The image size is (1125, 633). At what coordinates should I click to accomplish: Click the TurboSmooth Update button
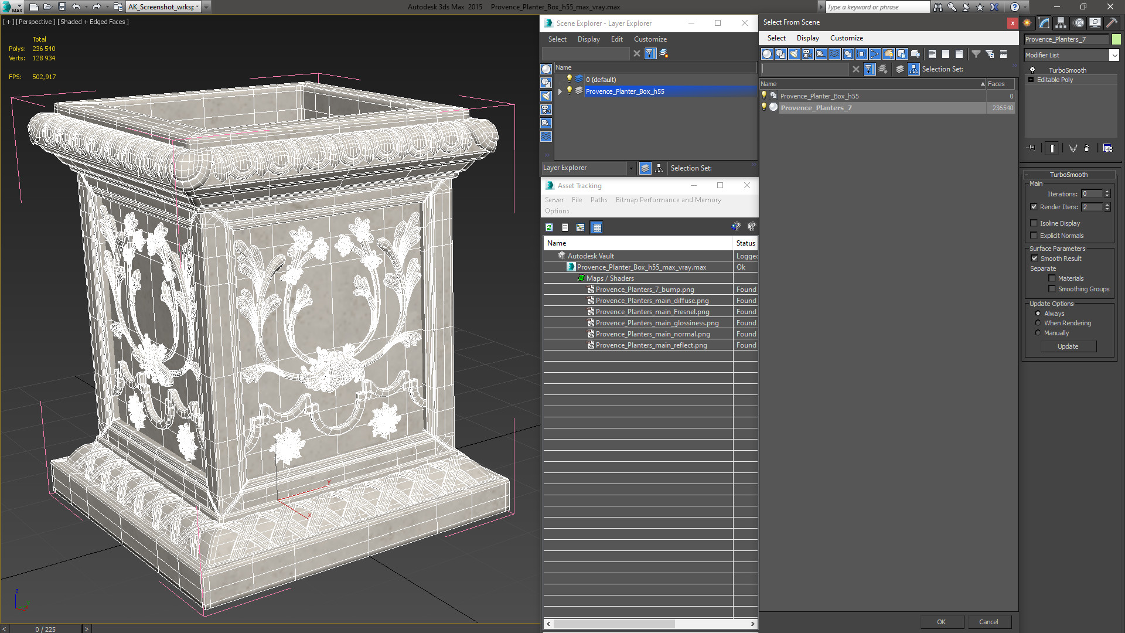[x=1068, y=346]
